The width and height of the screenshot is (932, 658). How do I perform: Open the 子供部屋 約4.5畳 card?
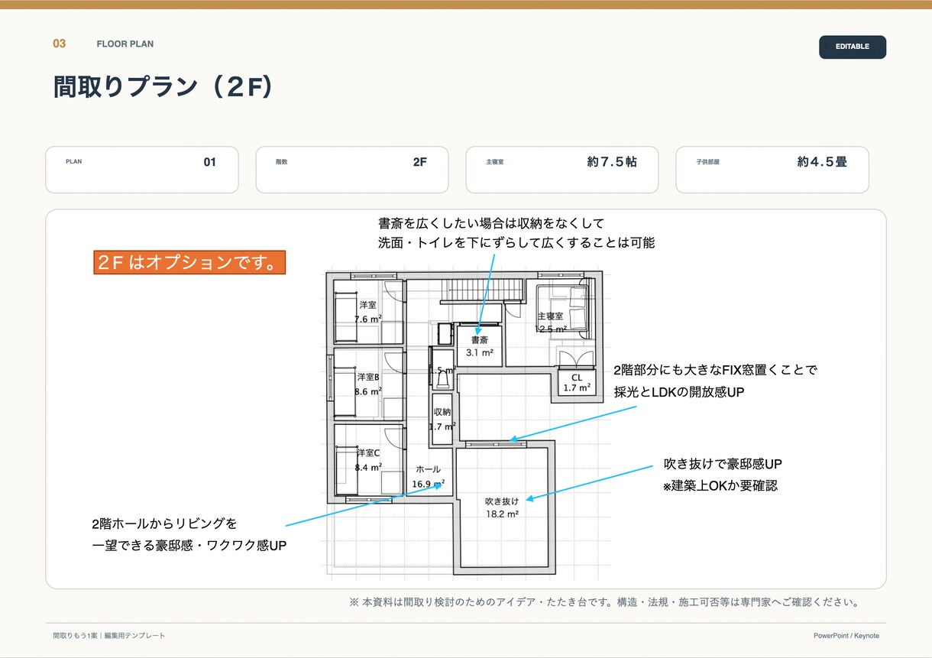point(772,170)
